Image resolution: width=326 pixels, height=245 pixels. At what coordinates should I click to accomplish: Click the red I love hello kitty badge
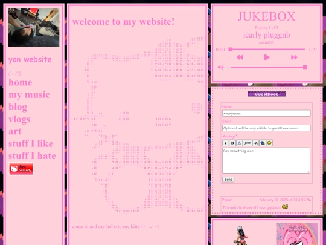click(21, 169)
